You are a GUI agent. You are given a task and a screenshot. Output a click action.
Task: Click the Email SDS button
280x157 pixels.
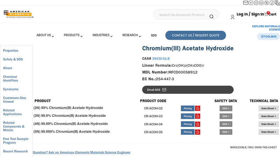[188, 90]
